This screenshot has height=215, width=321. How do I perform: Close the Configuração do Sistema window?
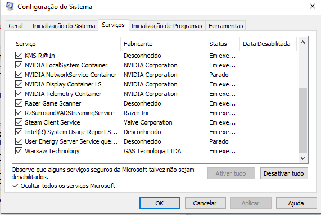coord(313,6)
